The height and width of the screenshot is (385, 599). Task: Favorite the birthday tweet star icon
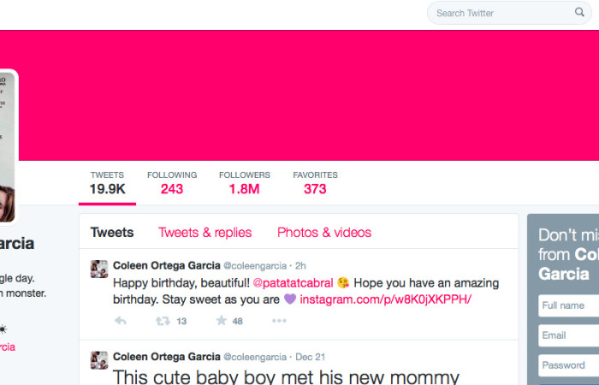(221, 321)
